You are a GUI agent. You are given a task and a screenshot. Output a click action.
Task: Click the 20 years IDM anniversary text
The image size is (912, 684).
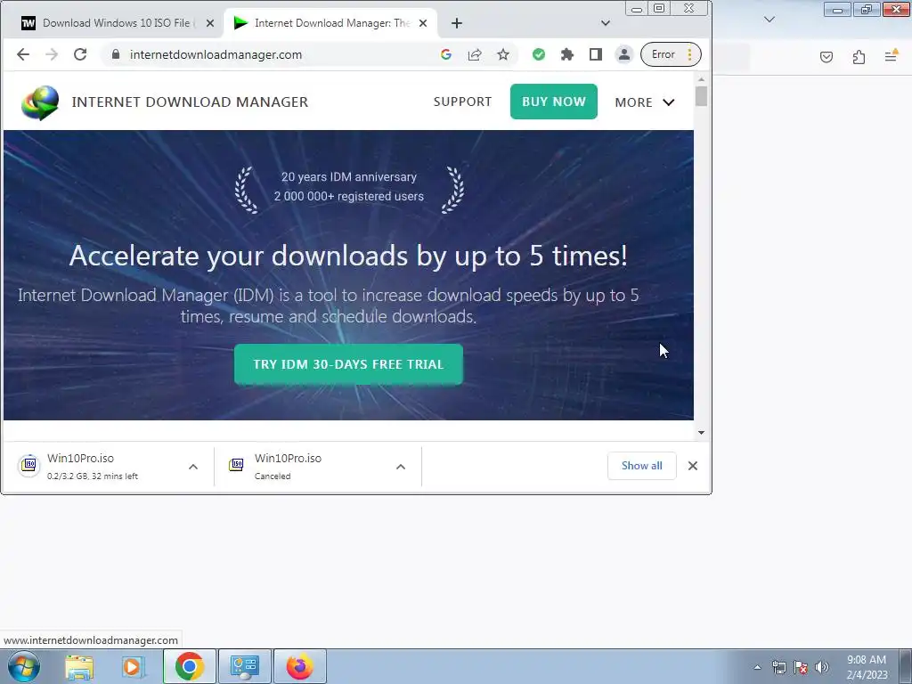[349, 177]
